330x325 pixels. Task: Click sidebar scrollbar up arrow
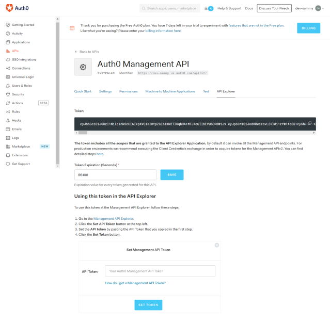click(x=57, y=19)
